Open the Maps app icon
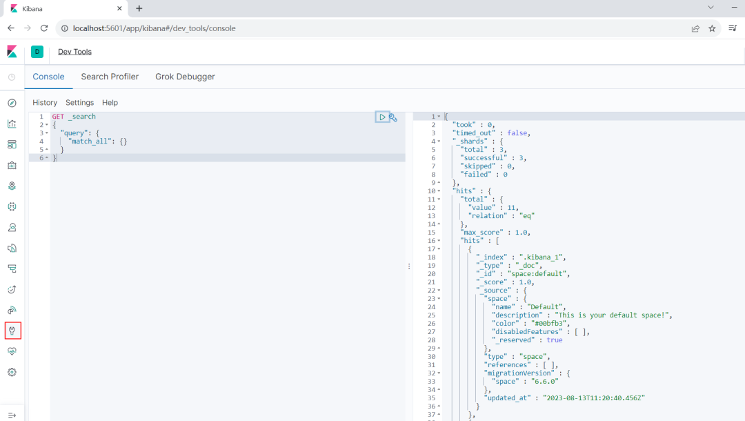The height and width of the screenshot is (421, 745). coord(12,186)
